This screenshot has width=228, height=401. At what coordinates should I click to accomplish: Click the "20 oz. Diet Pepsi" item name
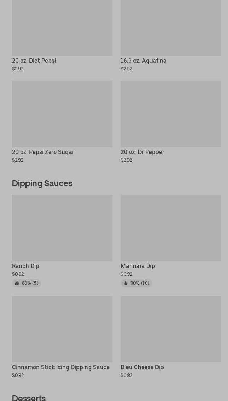coord(34,61)
